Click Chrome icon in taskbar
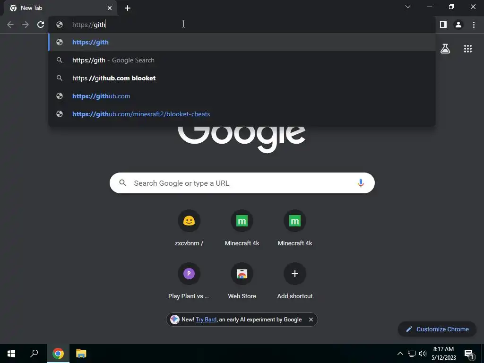Screen dimensions: 484x363 click(x=58, y=354)
